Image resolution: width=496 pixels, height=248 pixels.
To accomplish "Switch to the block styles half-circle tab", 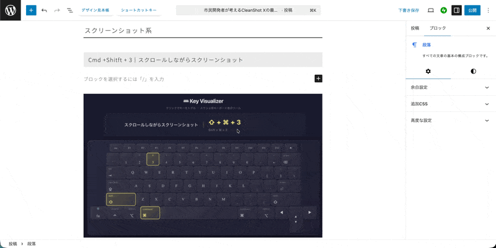I will coord(473,71).
